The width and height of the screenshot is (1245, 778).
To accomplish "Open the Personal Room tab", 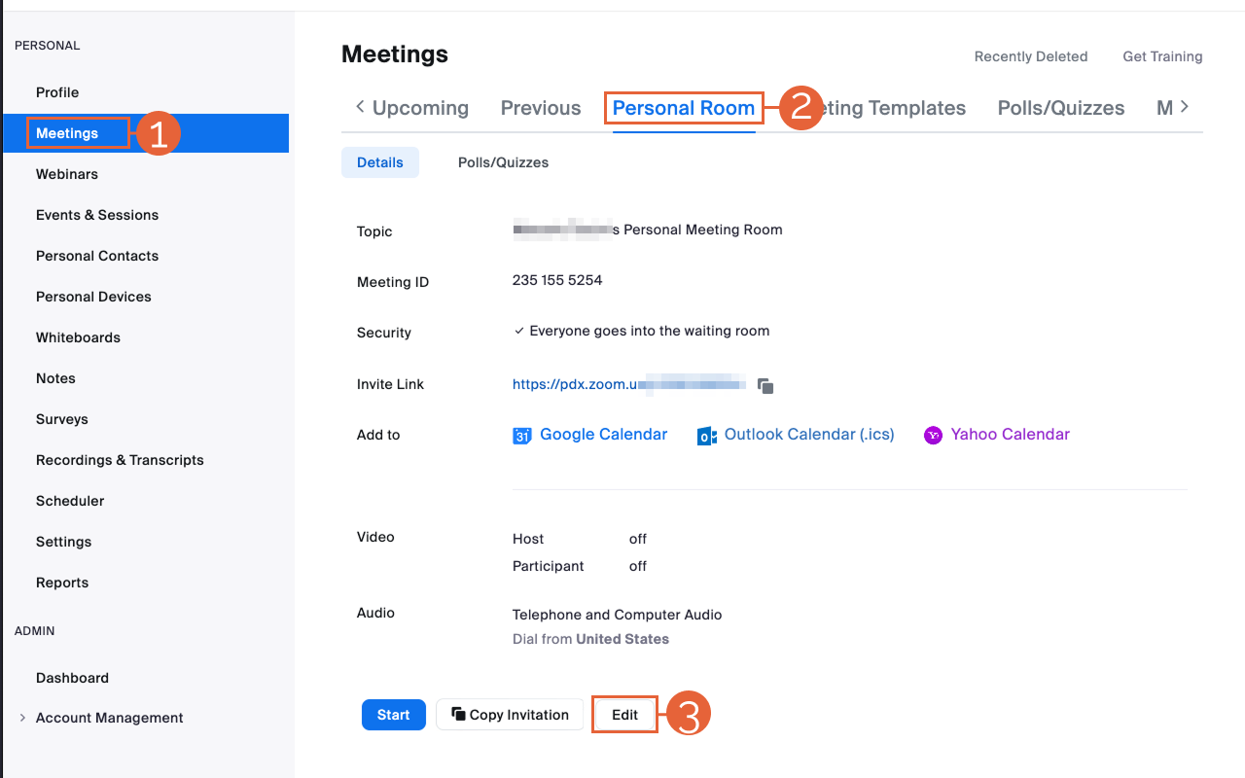I will (x=683, y=108).
